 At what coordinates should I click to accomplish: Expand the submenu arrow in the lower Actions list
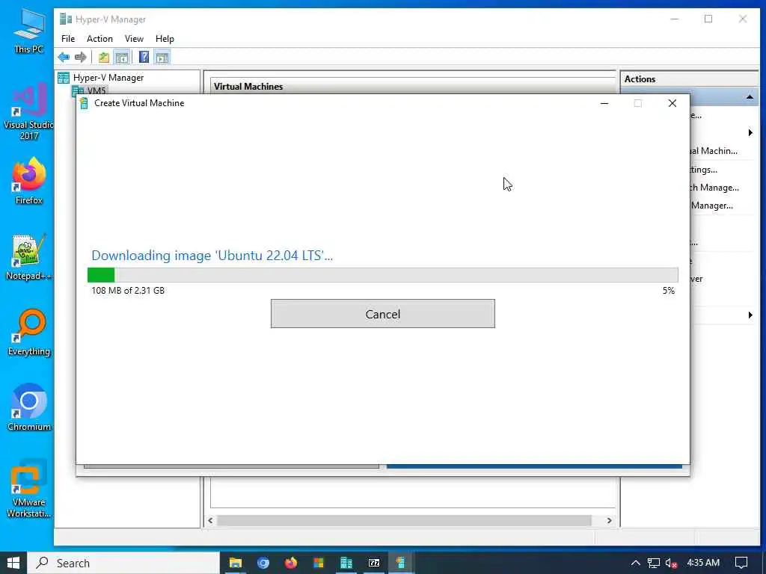(x=750, y=315)
